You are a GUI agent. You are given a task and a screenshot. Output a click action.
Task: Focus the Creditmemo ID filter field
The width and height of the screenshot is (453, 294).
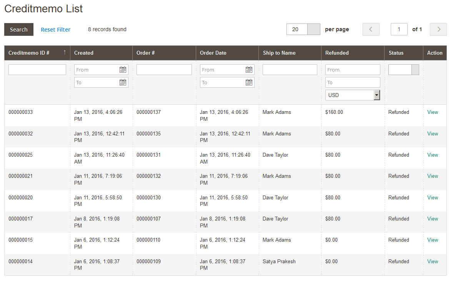(37, 70)
